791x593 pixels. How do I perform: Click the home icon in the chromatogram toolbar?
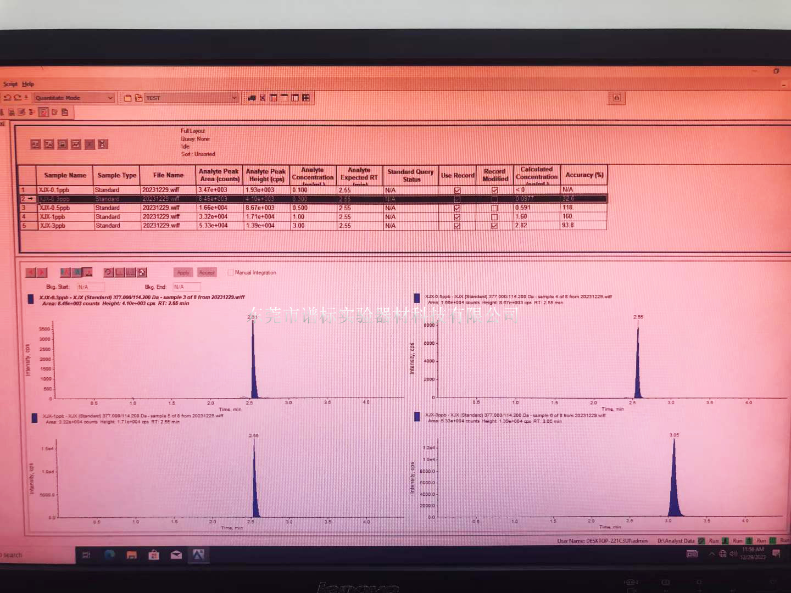click(142, 272)
